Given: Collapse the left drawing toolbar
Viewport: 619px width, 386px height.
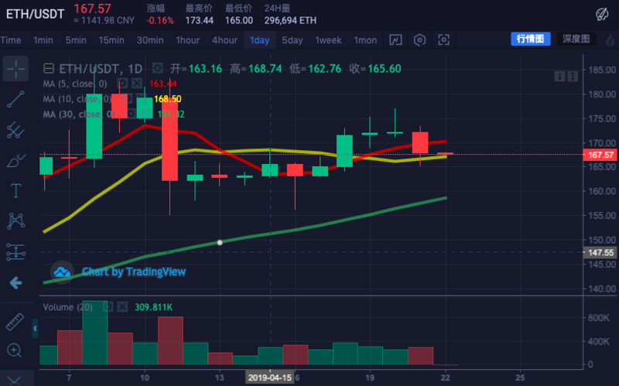Looking at the screenshot, I should tap(34, 330).
